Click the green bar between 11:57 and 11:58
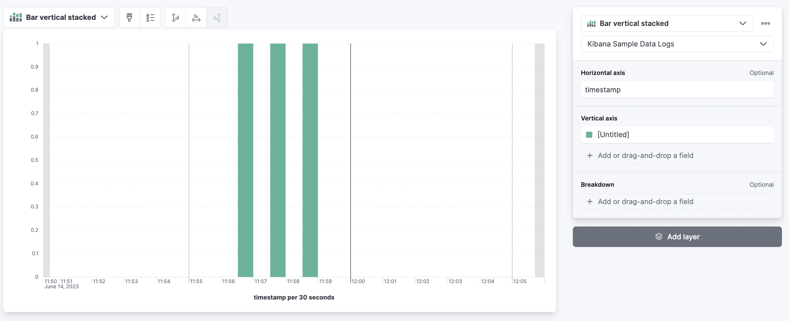This screenshot has height=321, width=789. [x=278, y=160]
